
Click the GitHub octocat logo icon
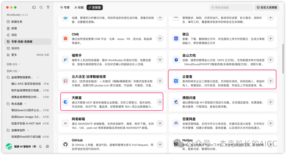[65, 144]
